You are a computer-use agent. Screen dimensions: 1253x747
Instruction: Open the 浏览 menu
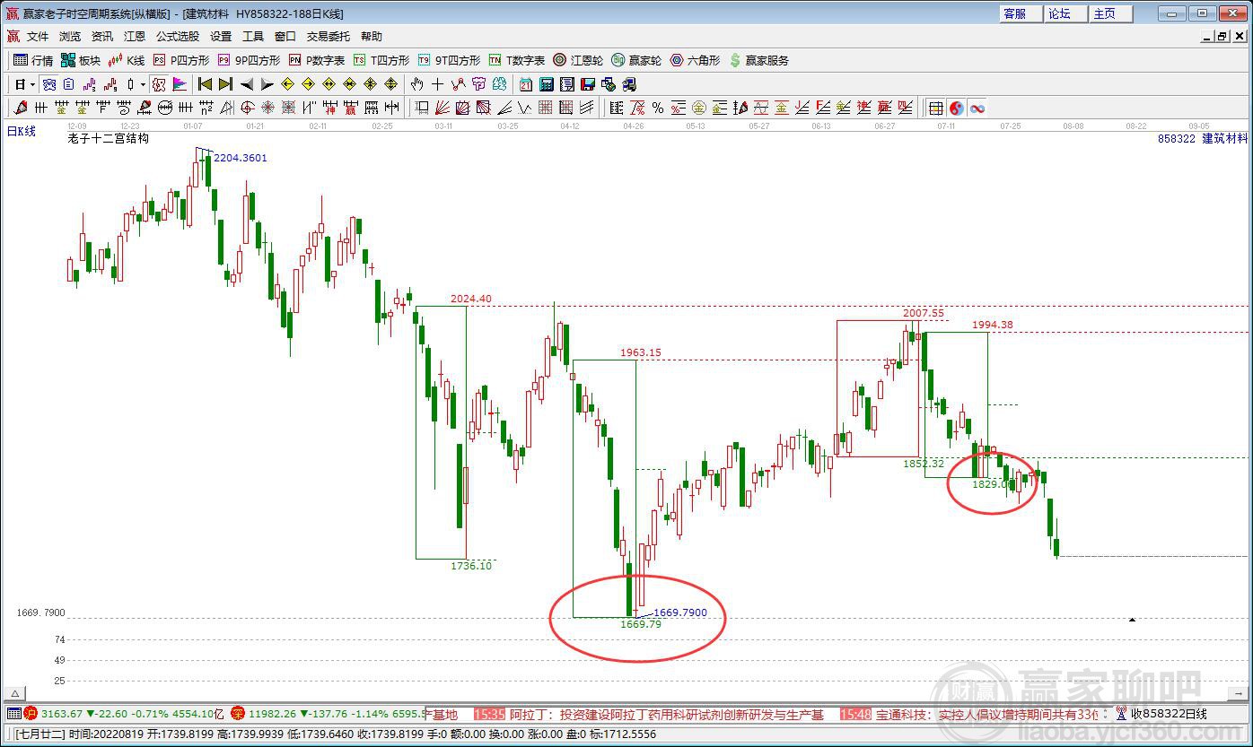tap(70, 37)
